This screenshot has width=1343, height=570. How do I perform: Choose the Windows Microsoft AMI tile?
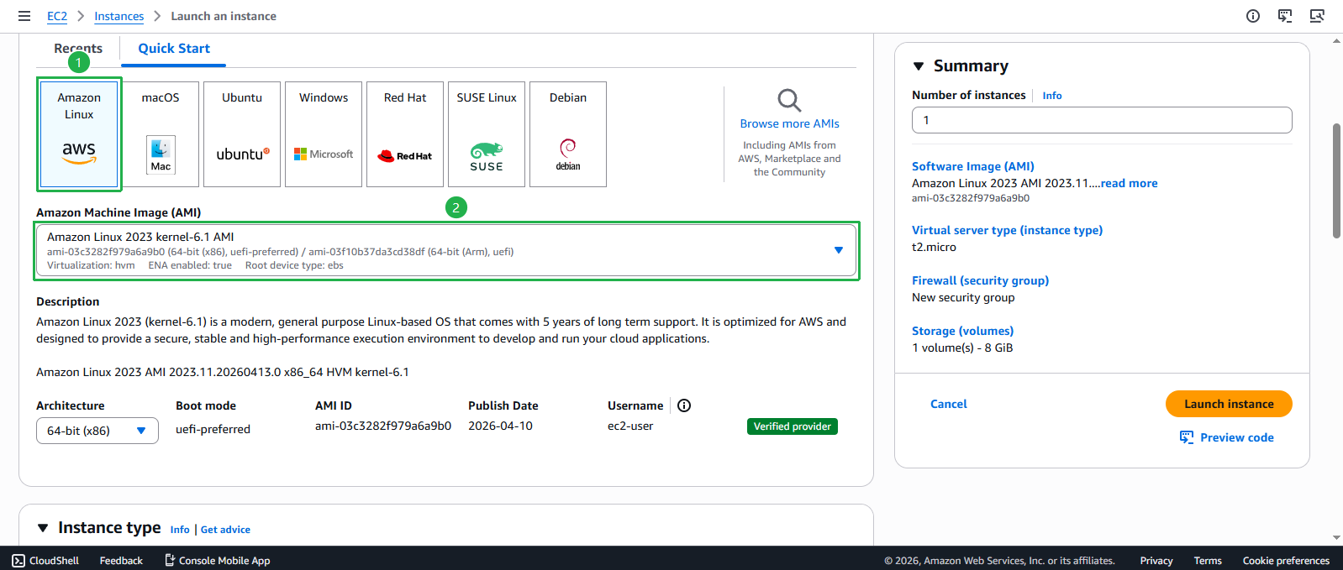(x=324, y=134)
